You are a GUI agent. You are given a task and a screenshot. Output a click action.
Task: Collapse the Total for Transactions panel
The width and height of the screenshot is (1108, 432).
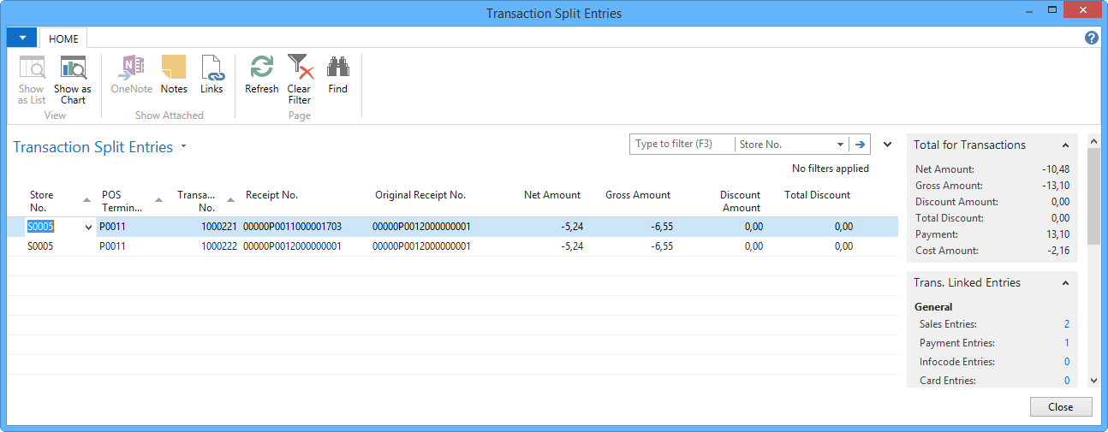[x=1065, y=145]
